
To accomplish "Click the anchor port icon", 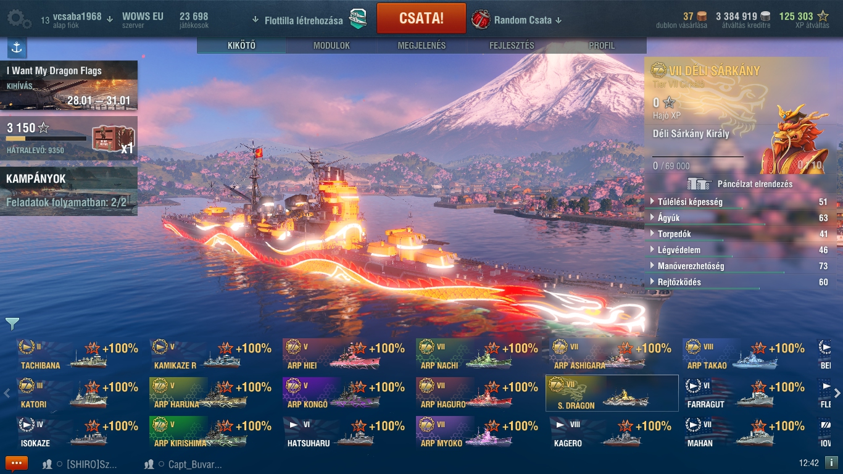I will coord(17,48).
